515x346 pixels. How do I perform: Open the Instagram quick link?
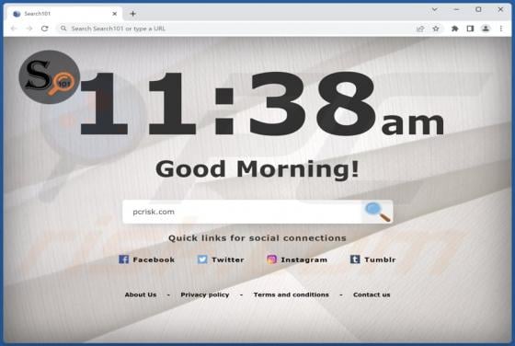tap(297, 259)
